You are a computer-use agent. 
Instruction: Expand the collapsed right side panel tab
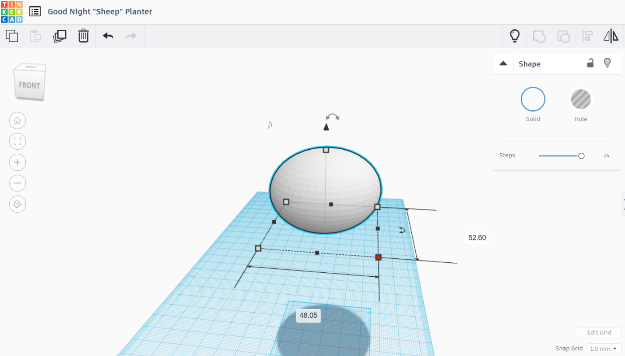tap(623, 204)
